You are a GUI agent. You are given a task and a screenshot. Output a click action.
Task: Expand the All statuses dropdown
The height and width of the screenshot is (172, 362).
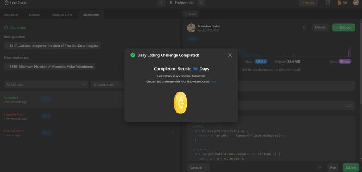[46, 84]
